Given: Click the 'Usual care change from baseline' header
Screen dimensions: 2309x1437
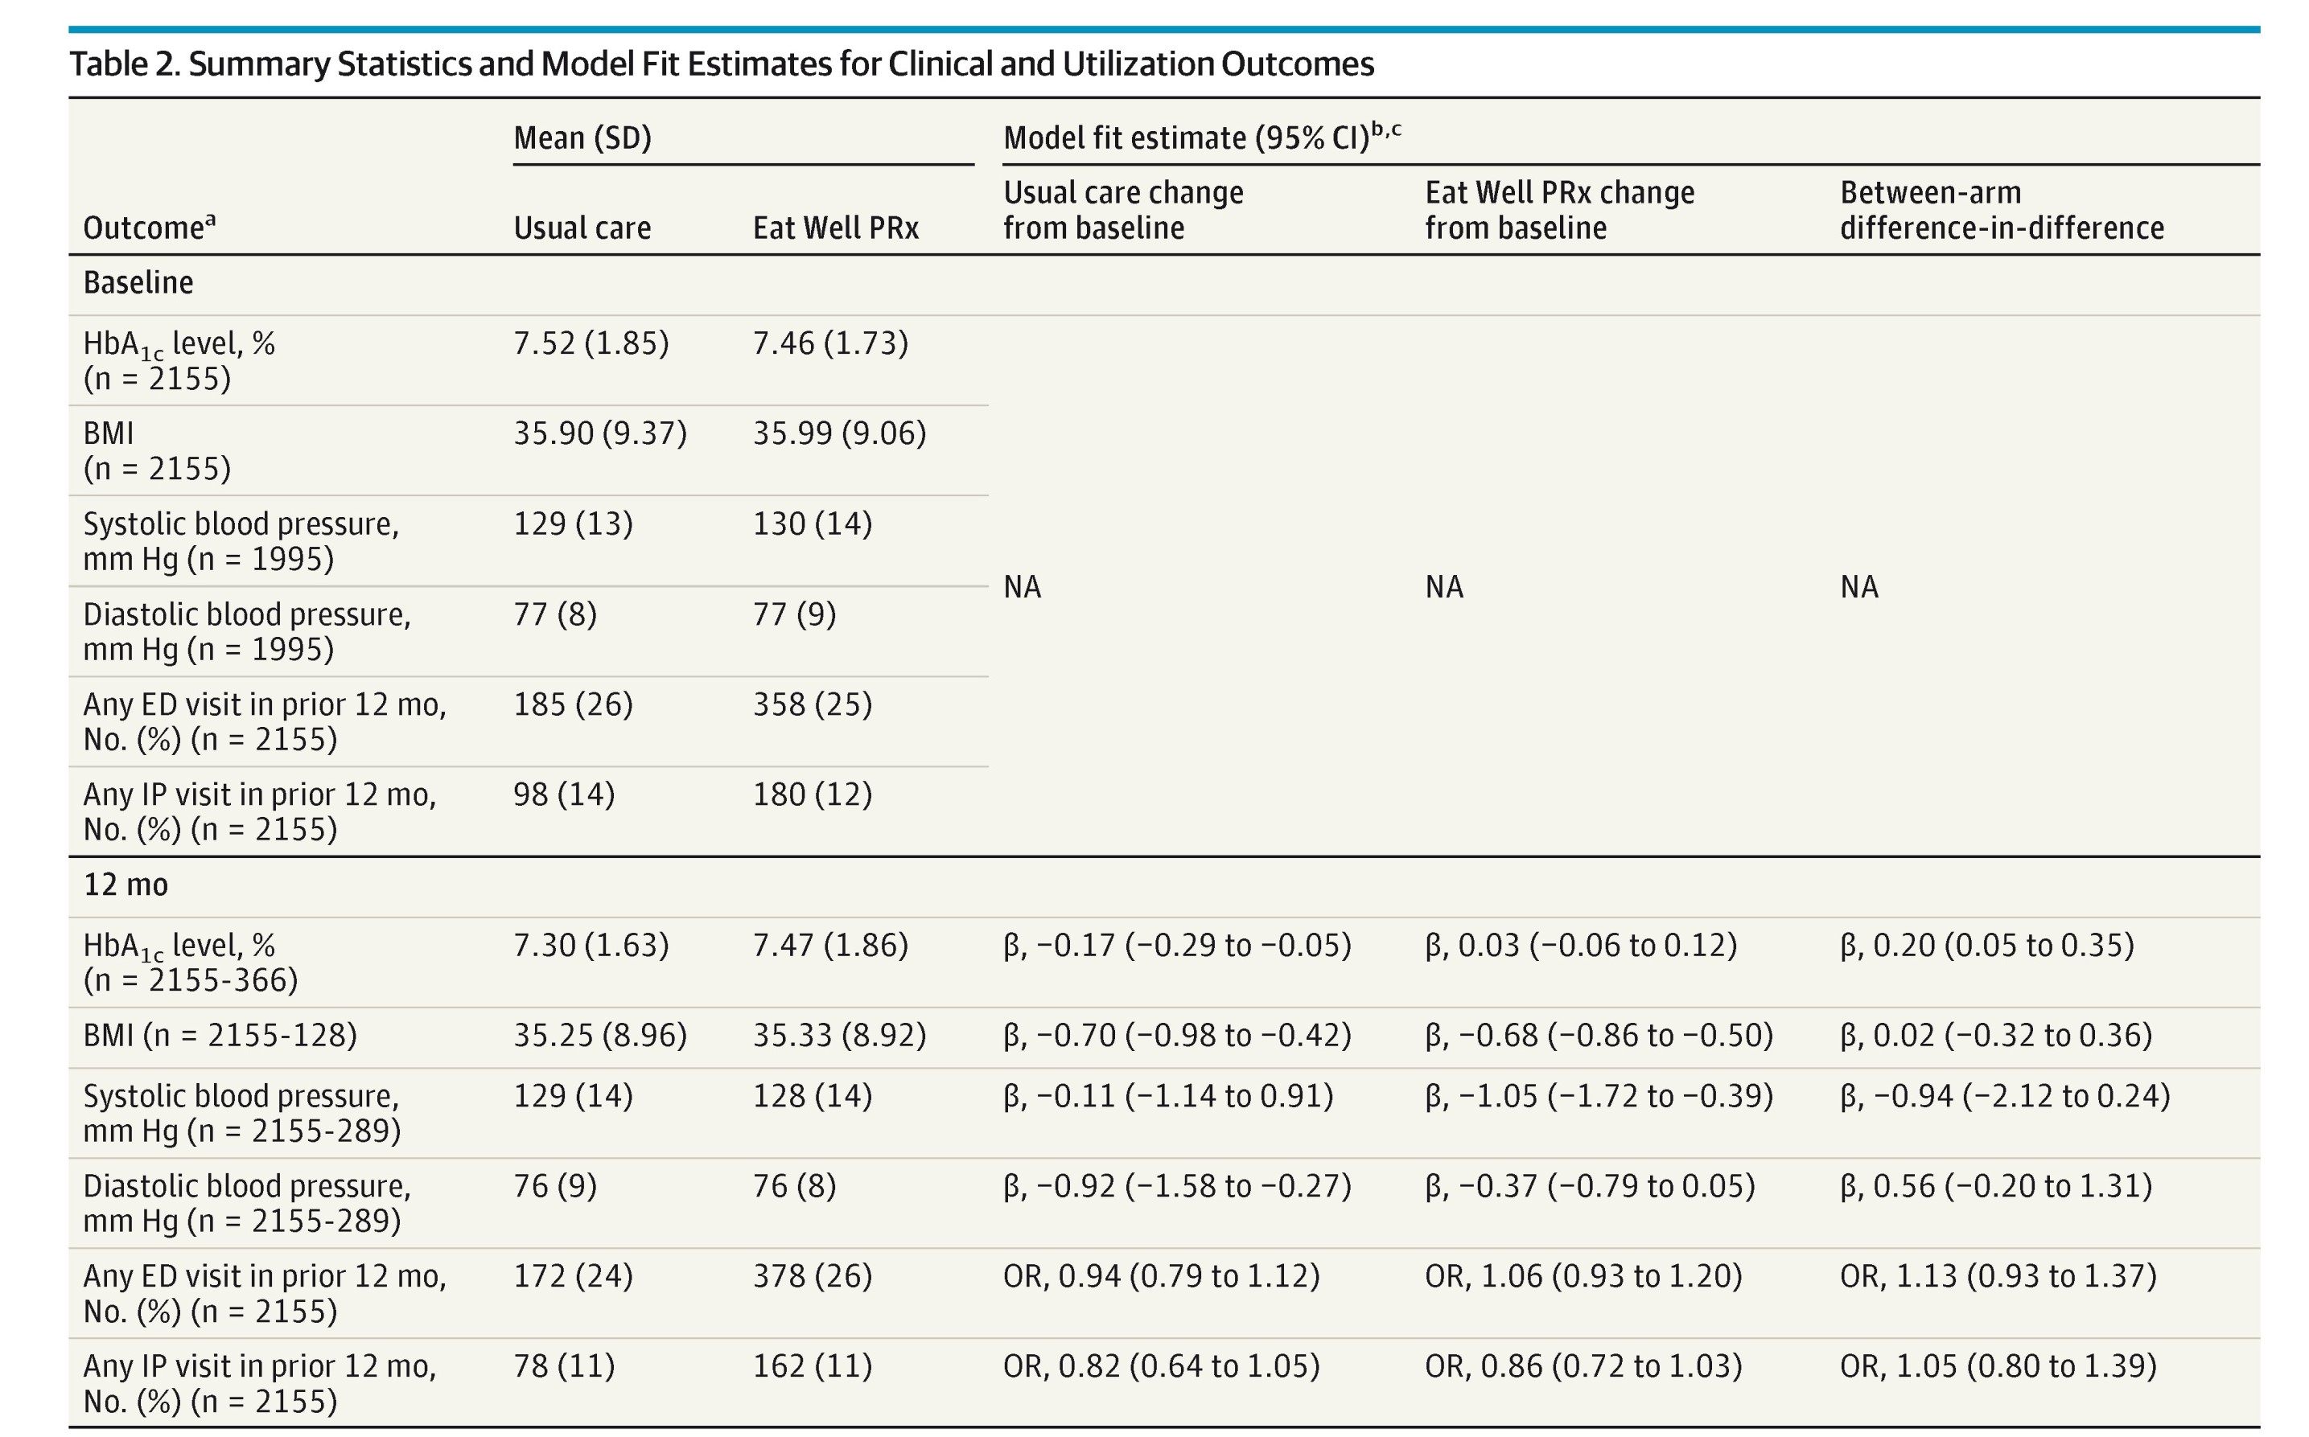Looking at the screenshot, I should tap(1122, 210).
